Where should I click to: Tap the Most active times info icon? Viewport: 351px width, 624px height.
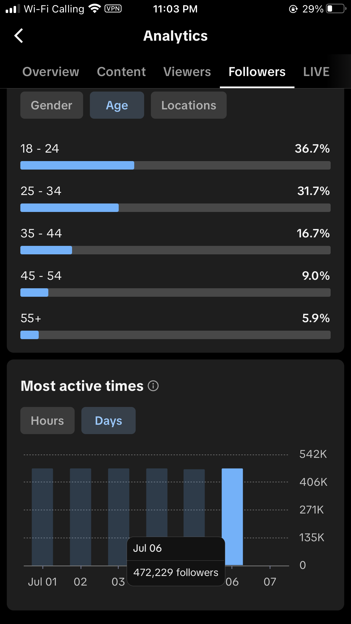tap(153, 386)
